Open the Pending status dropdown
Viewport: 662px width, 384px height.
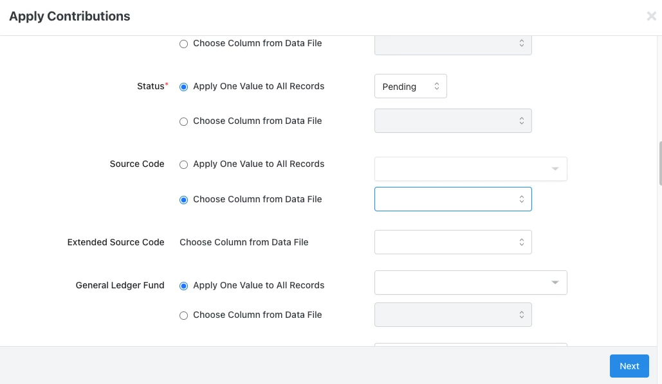coord(410,87)
